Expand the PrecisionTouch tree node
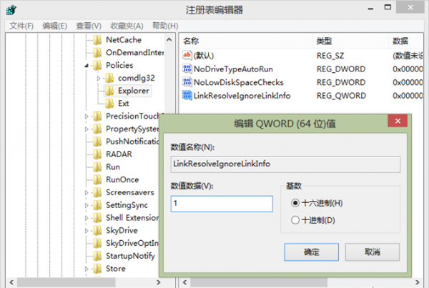Viewport: 429px width, 288px height. pos(87,116)
